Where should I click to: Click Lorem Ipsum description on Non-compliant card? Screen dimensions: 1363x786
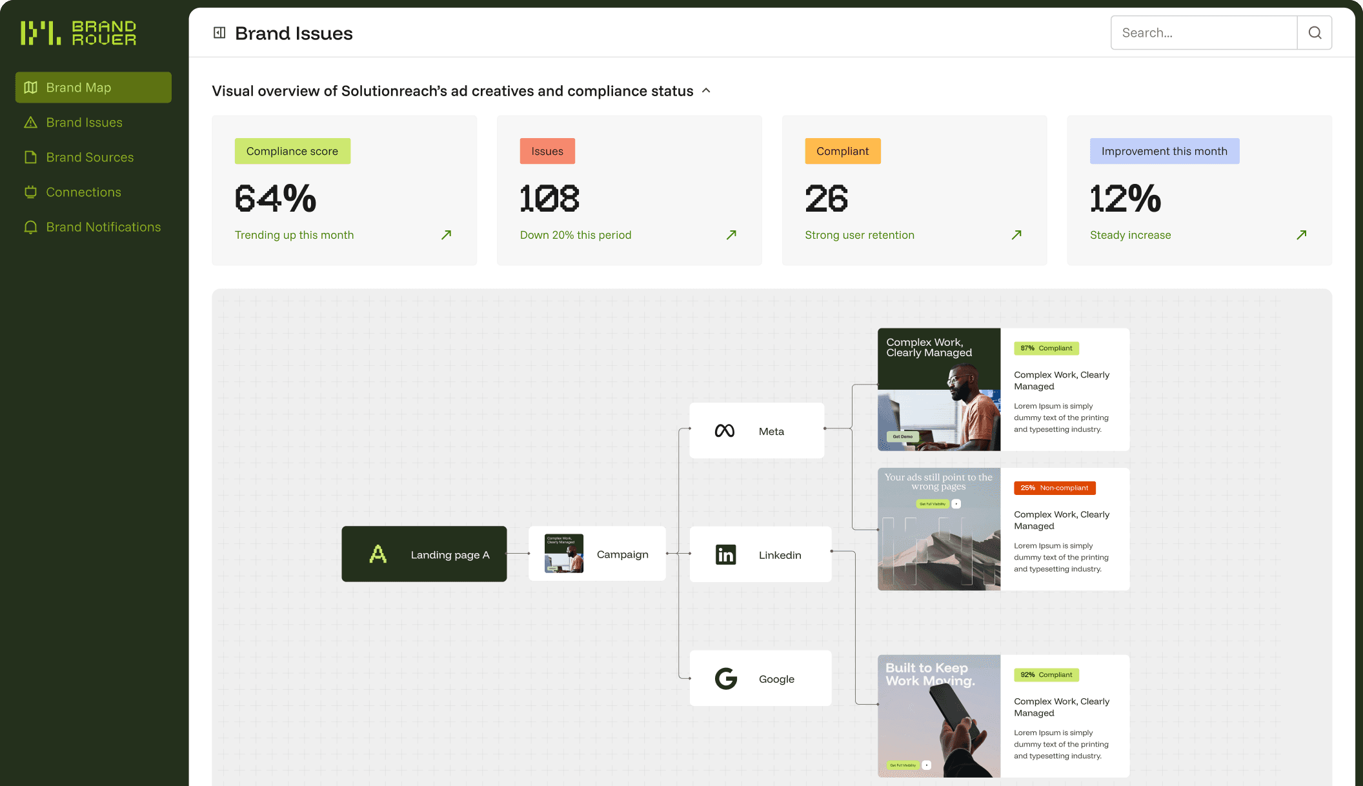click(x=1061, y=558)
